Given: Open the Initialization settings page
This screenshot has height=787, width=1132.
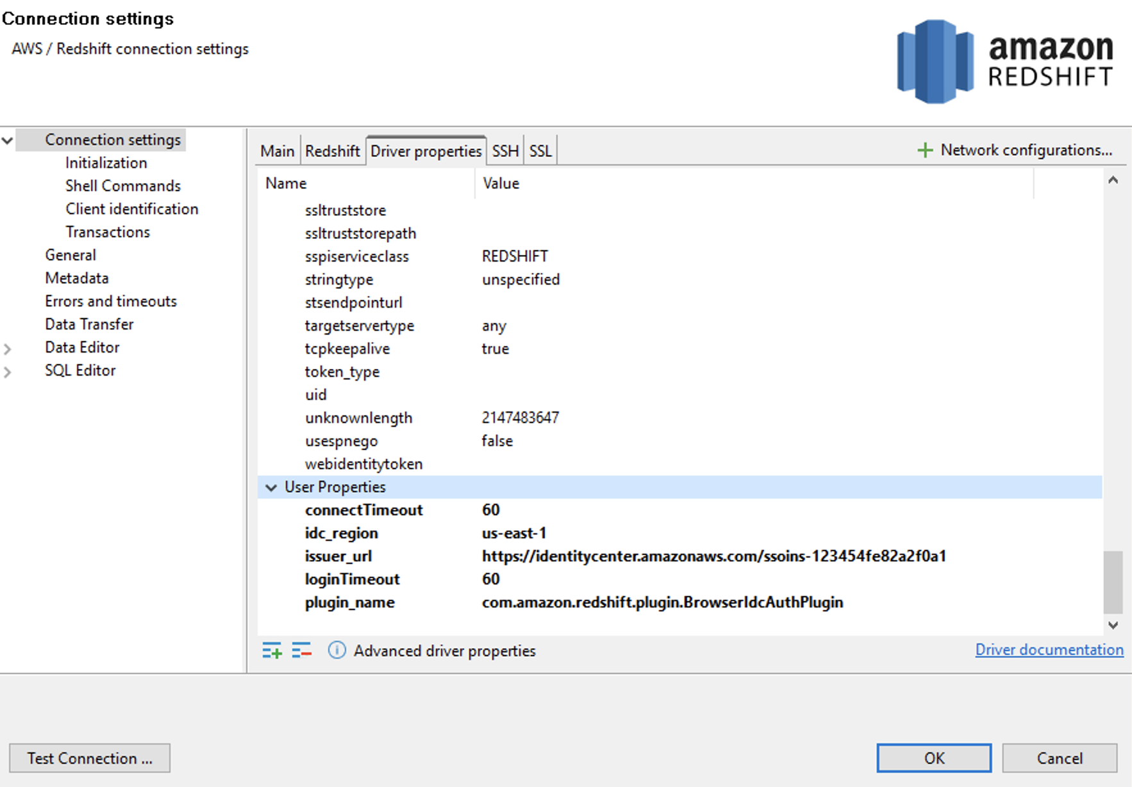Looking at the screenshot, I should (x=106, y=163).
